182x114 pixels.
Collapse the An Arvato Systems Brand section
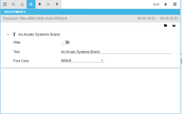pos(8,34)
